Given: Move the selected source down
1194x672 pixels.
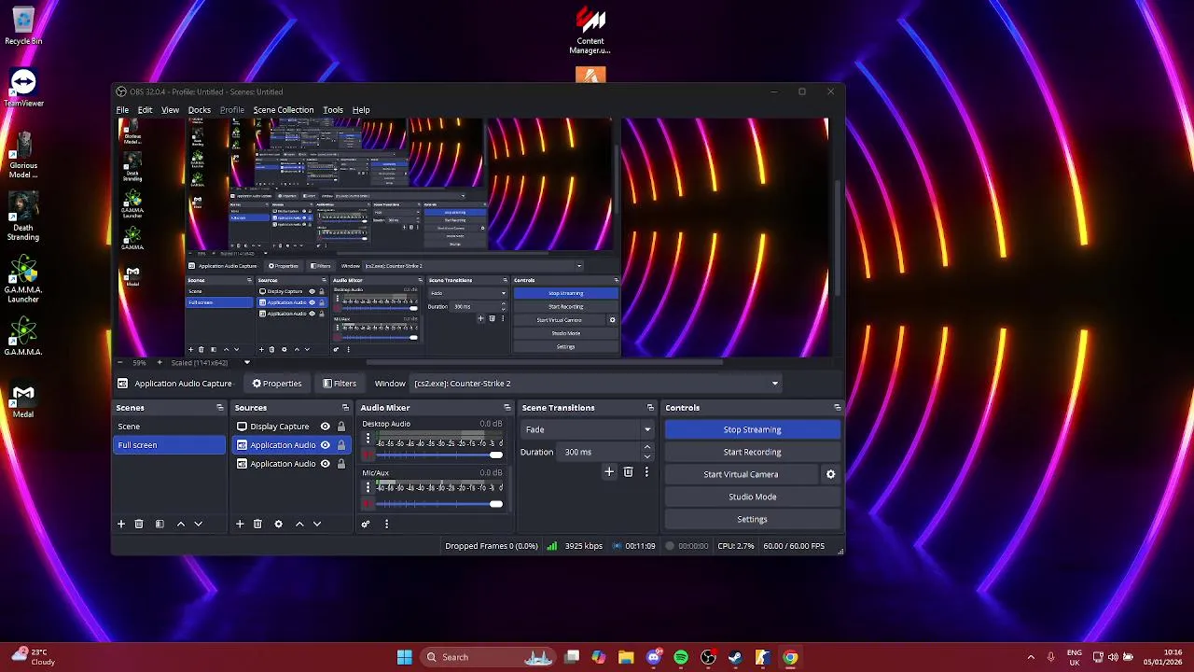Looking at the screenshot, I should [317, 525].
